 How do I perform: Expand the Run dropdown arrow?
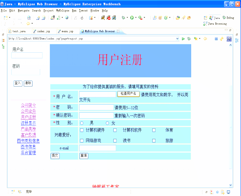coord(136,18)
